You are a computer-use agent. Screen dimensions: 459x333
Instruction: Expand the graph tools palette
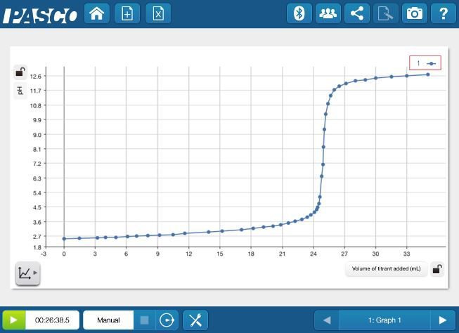coord(27,273)
